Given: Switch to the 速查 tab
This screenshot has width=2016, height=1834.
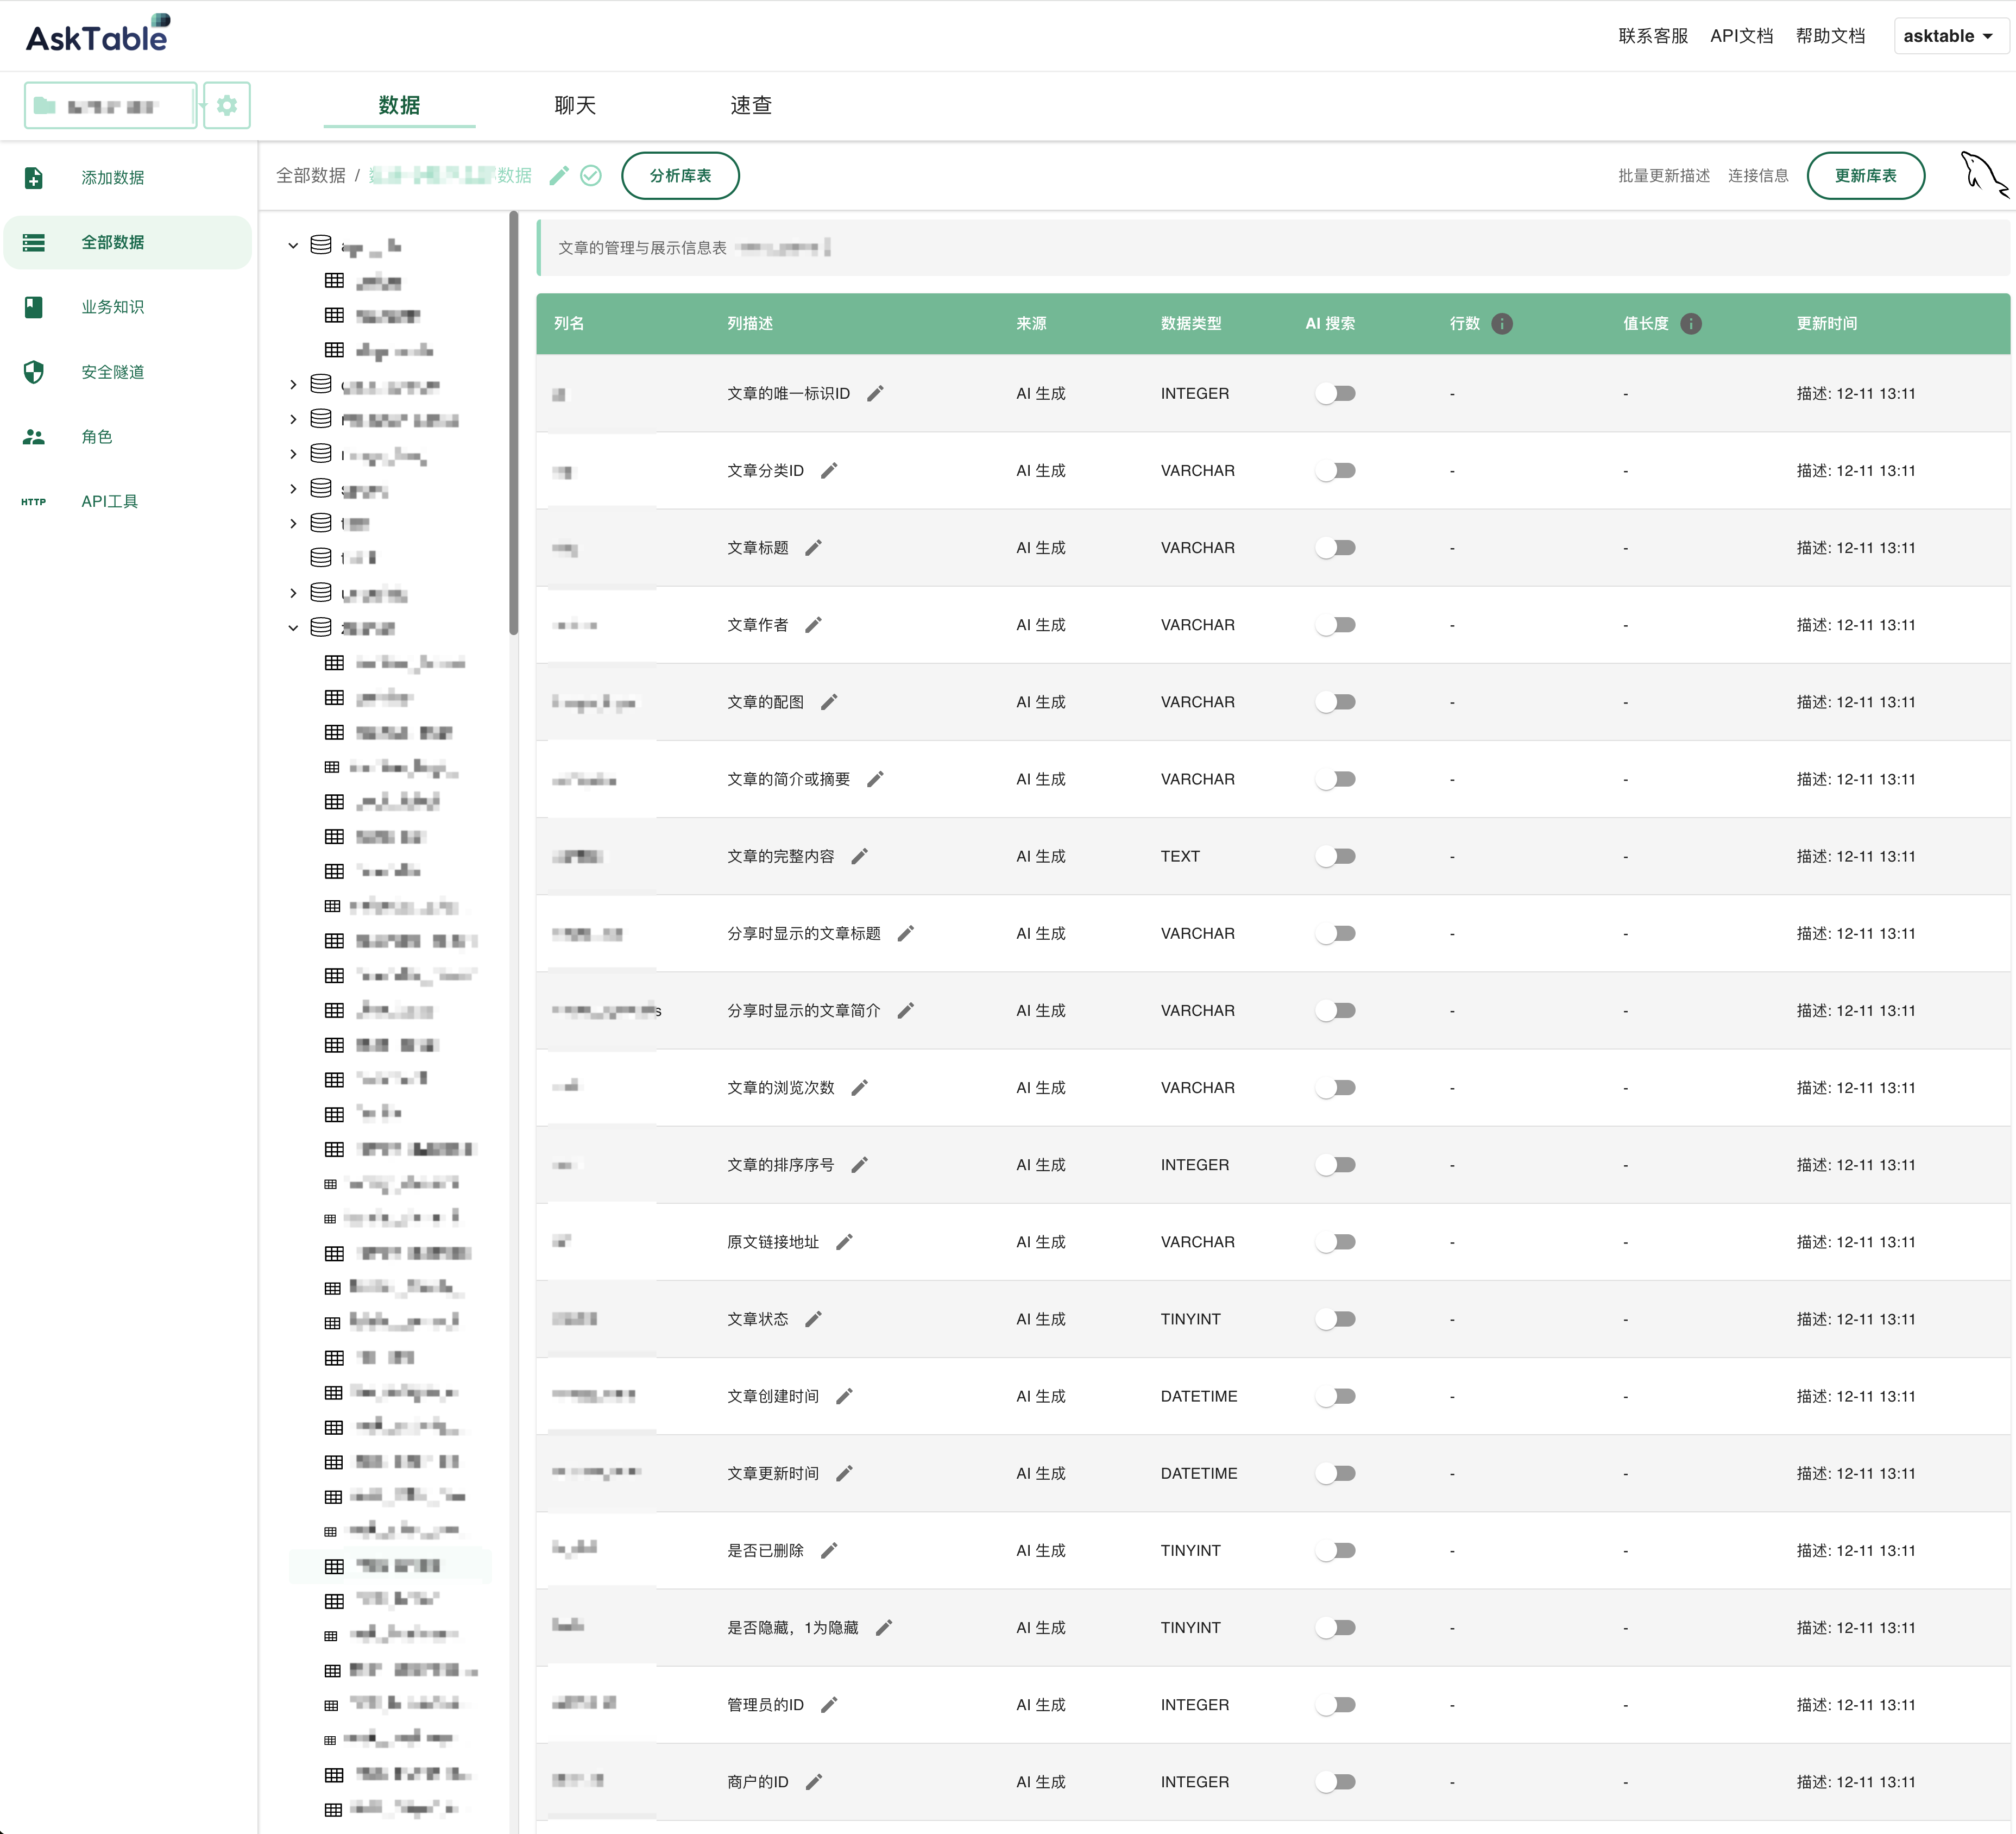Looking at the screenshot, I should pos(751,105).
